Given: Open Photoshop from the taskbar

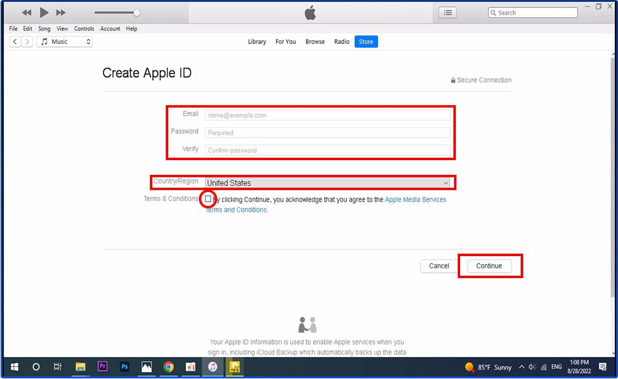Looking at the screenshot, I should point(125,367).
